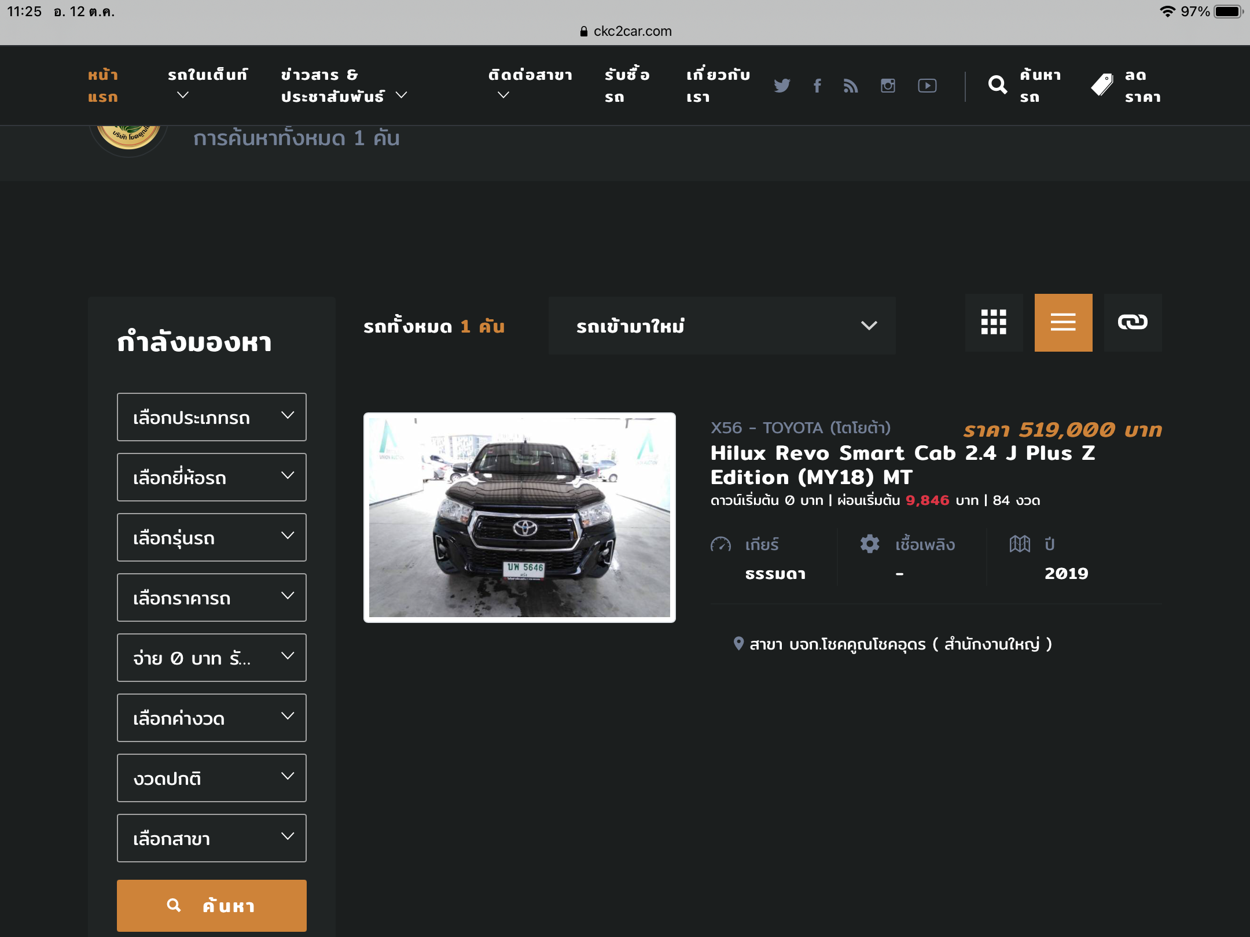The image size is (1250, 937).
Task: Open the เลือกยี่ห้อรถ brand dropdown
Action: [x=211, y=477]
